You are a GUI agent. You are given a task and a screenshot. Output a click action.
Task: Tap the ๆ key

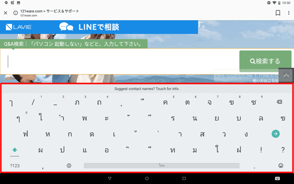coord(18,119)
